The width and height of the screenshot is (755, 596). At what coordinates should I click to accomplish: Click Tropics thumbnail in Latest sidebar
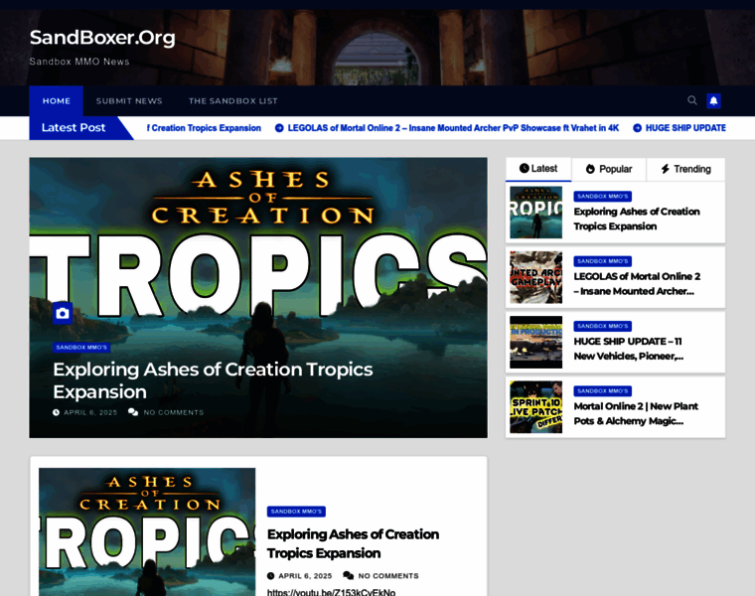[535, 213]
